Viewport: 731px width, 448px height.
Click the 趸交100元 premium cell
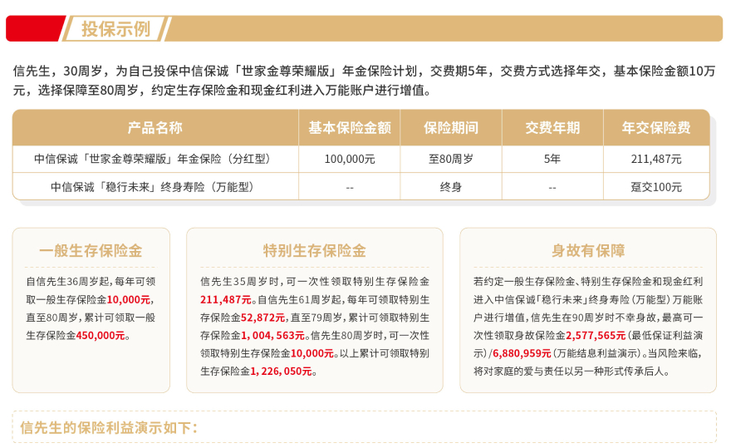coord(656,187)
